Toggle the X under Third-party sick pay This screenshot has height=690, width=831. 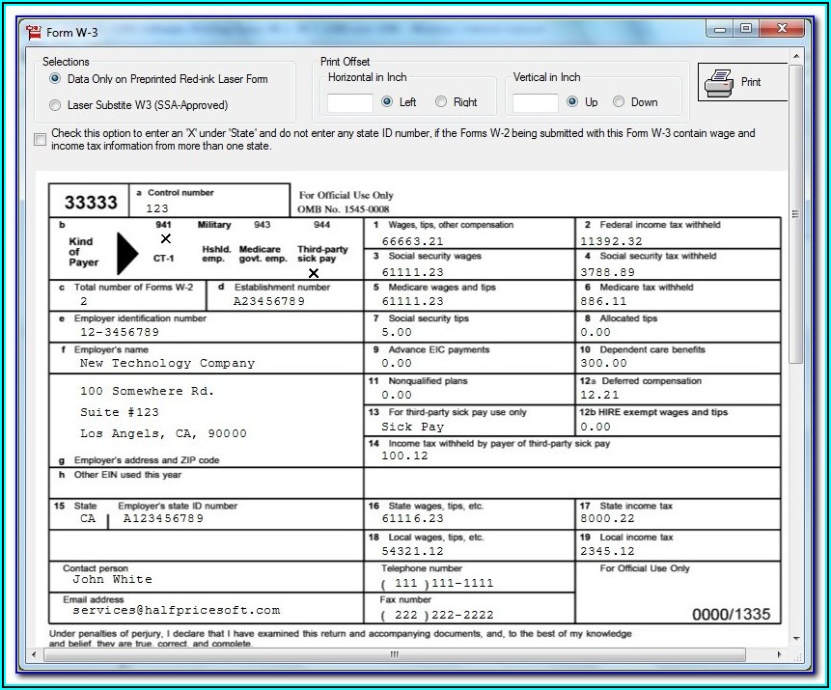[x=314, y=273]
